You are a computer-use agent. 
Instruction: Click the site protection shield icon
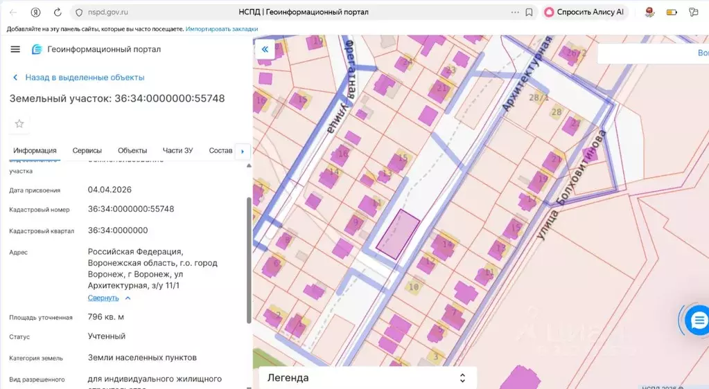pyautogui.click(x=79, y=12)
